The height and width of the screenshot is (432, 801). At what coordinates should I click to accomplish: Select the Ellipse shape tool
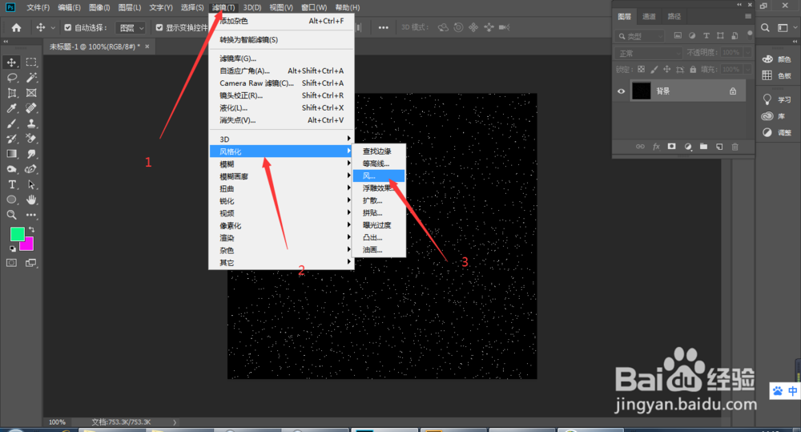tap(11, 200)
